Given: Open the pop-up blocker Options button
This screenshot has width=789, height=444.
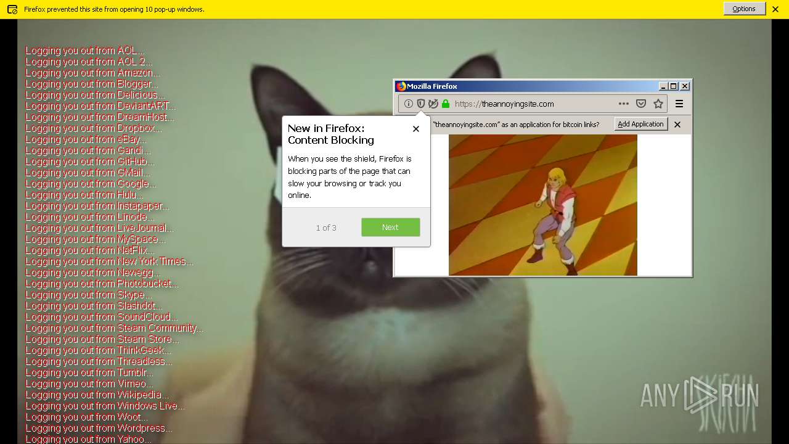Looking at the screenshot, I should coord(744,9).
